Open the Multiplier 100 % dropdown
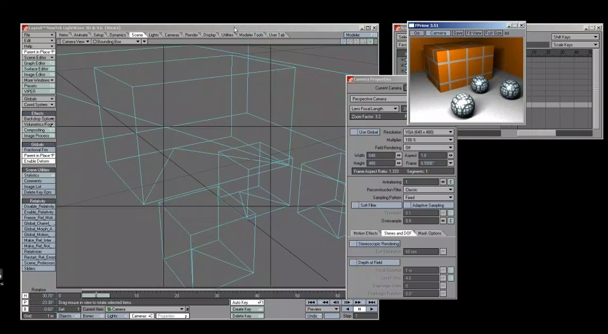The image size is (608, 334). click(429, 140)
